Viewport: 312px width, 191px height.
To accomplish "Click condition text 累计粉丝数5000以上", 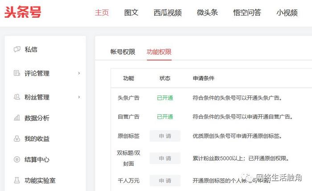I will coord(218,158).
